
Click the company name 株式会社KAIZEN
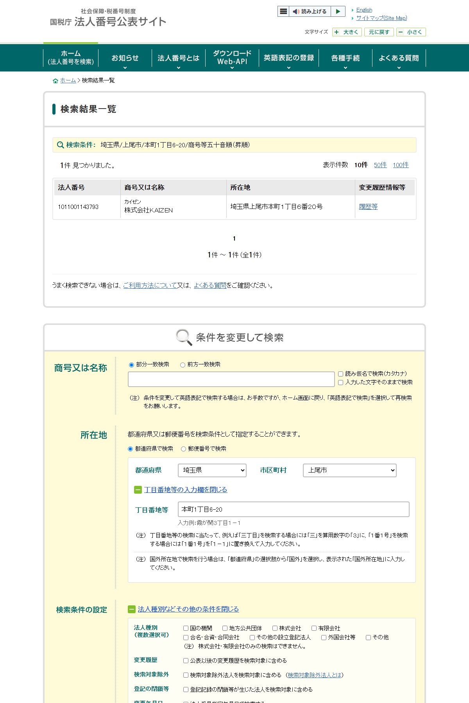pyautogui.click(x=149, y=210)
